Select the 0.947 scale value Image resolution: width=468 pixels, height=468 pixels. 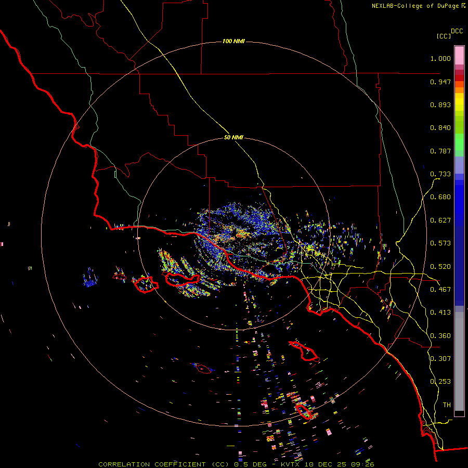(440, 82)
